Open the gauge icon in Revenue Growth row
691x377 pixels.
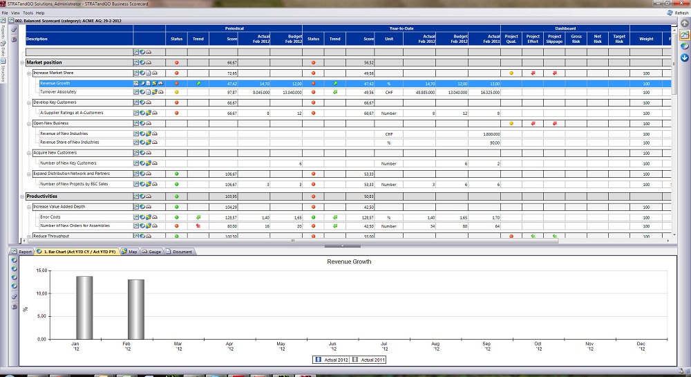tap(160, 83)
